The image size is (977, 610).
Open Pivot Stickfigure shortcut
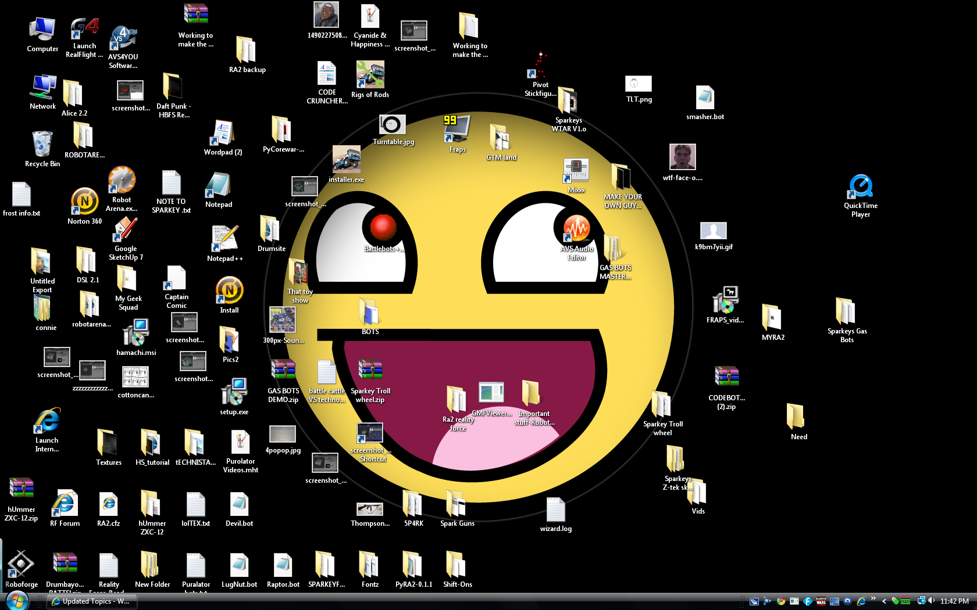tap(540, 74)
